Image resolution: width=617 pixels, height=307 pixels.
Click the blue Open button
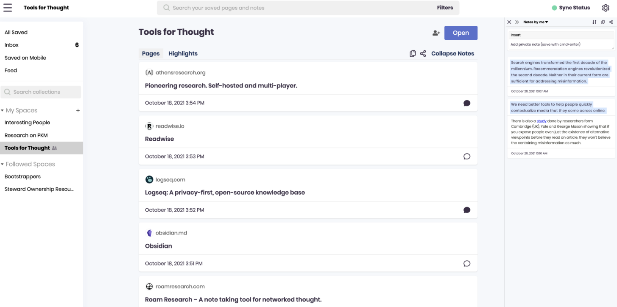pyautogui.click(x=461, y=33)
